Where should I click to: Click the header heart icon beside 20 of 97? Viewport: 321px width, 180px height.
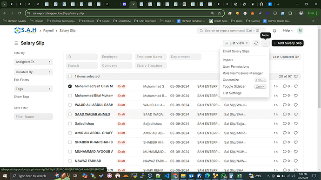pyautogui.click(x=296, y=77)
